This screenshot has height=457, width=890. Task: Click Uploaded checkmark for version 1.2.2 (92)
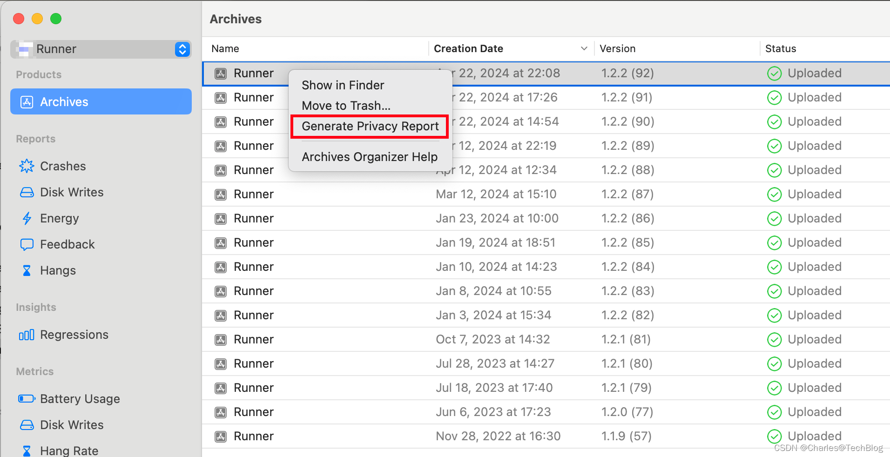pyautogui.click(x=774, y=74)
